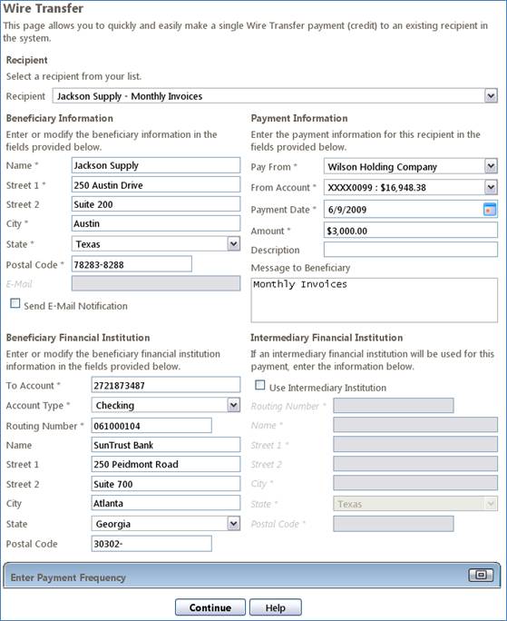Click the Amount field $3,000.00
The height and width of the screenshot is (621, 507).
[411, 231]
